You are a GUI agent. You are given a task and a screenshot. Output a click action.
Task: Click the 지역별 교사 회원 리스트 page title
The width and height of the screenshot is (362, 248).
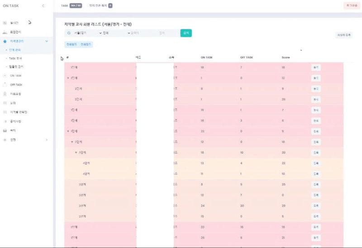coord(98,24)
